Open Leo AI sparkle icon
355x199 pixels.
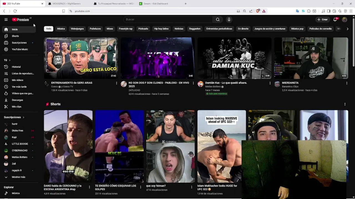click(x=340, y=11)
